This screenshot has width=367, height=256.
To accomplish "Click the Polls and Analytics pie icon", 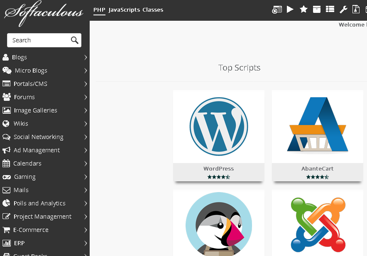I will tap(6, 203).
